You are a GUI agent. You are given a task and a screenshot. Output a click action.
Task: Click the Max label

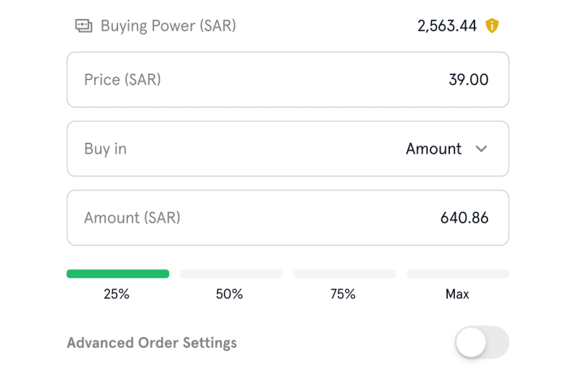coord(458,294)
